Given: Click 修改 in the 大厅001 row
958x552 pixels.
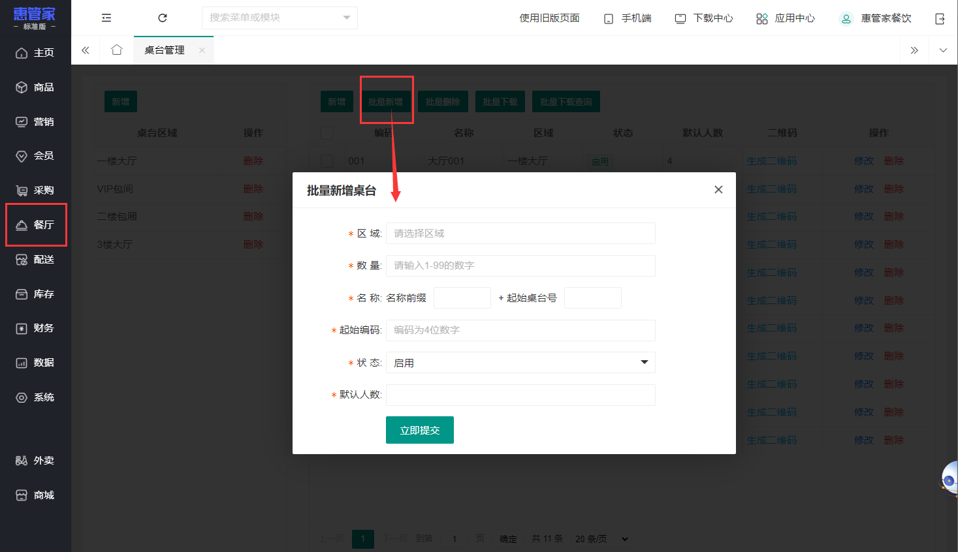Looking at the screenshot, I should pyautogui.click(x=864, y=161).
